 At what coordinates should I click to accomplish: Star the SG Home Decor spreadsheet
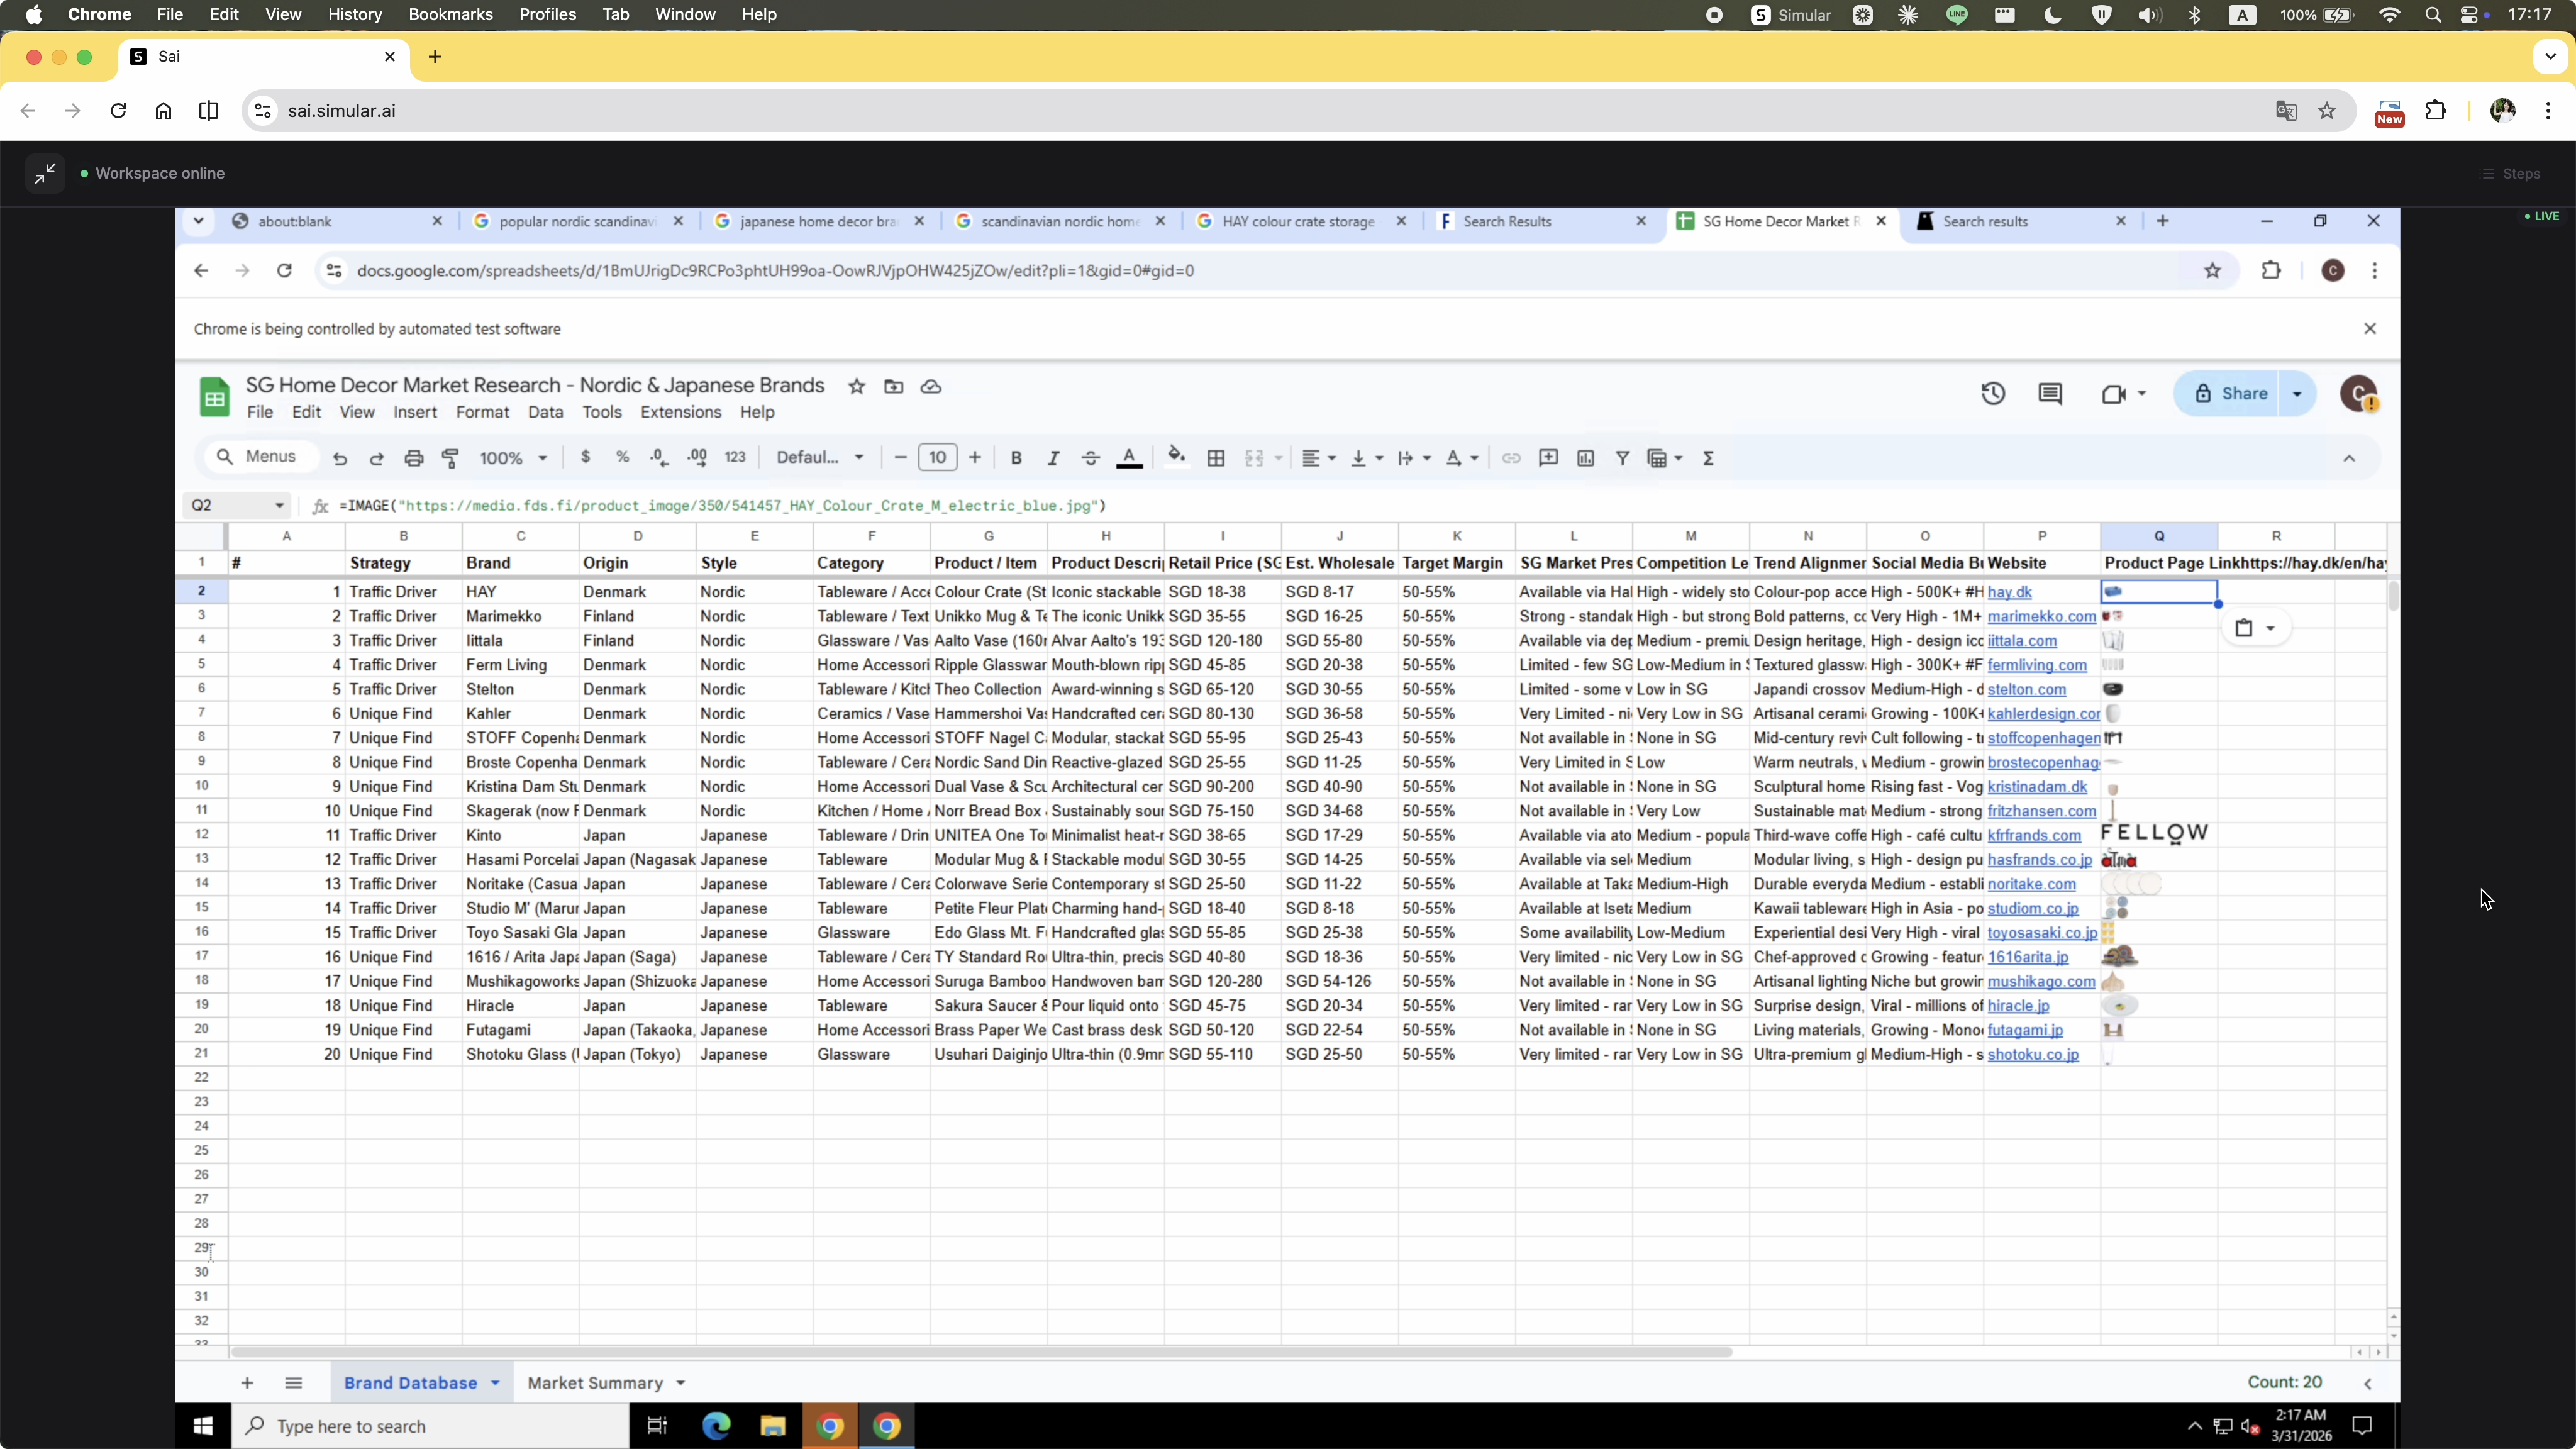[856, 387]
